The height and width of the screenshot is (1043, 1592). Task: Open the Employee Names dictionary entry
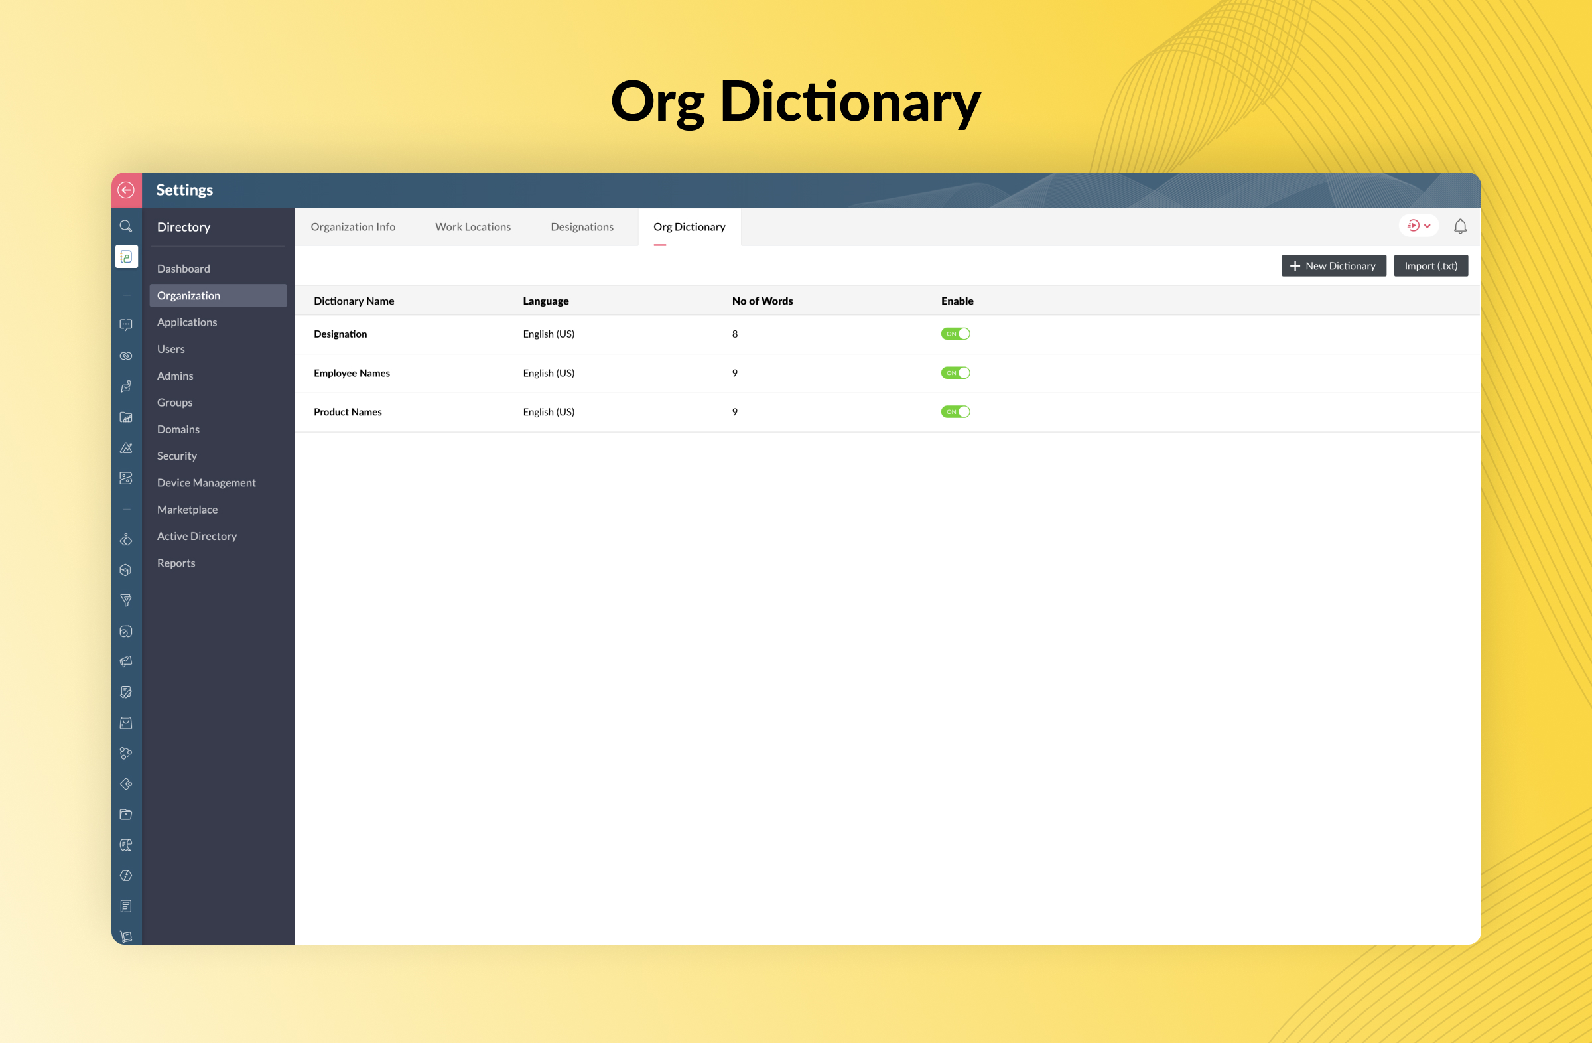[352, 373]
